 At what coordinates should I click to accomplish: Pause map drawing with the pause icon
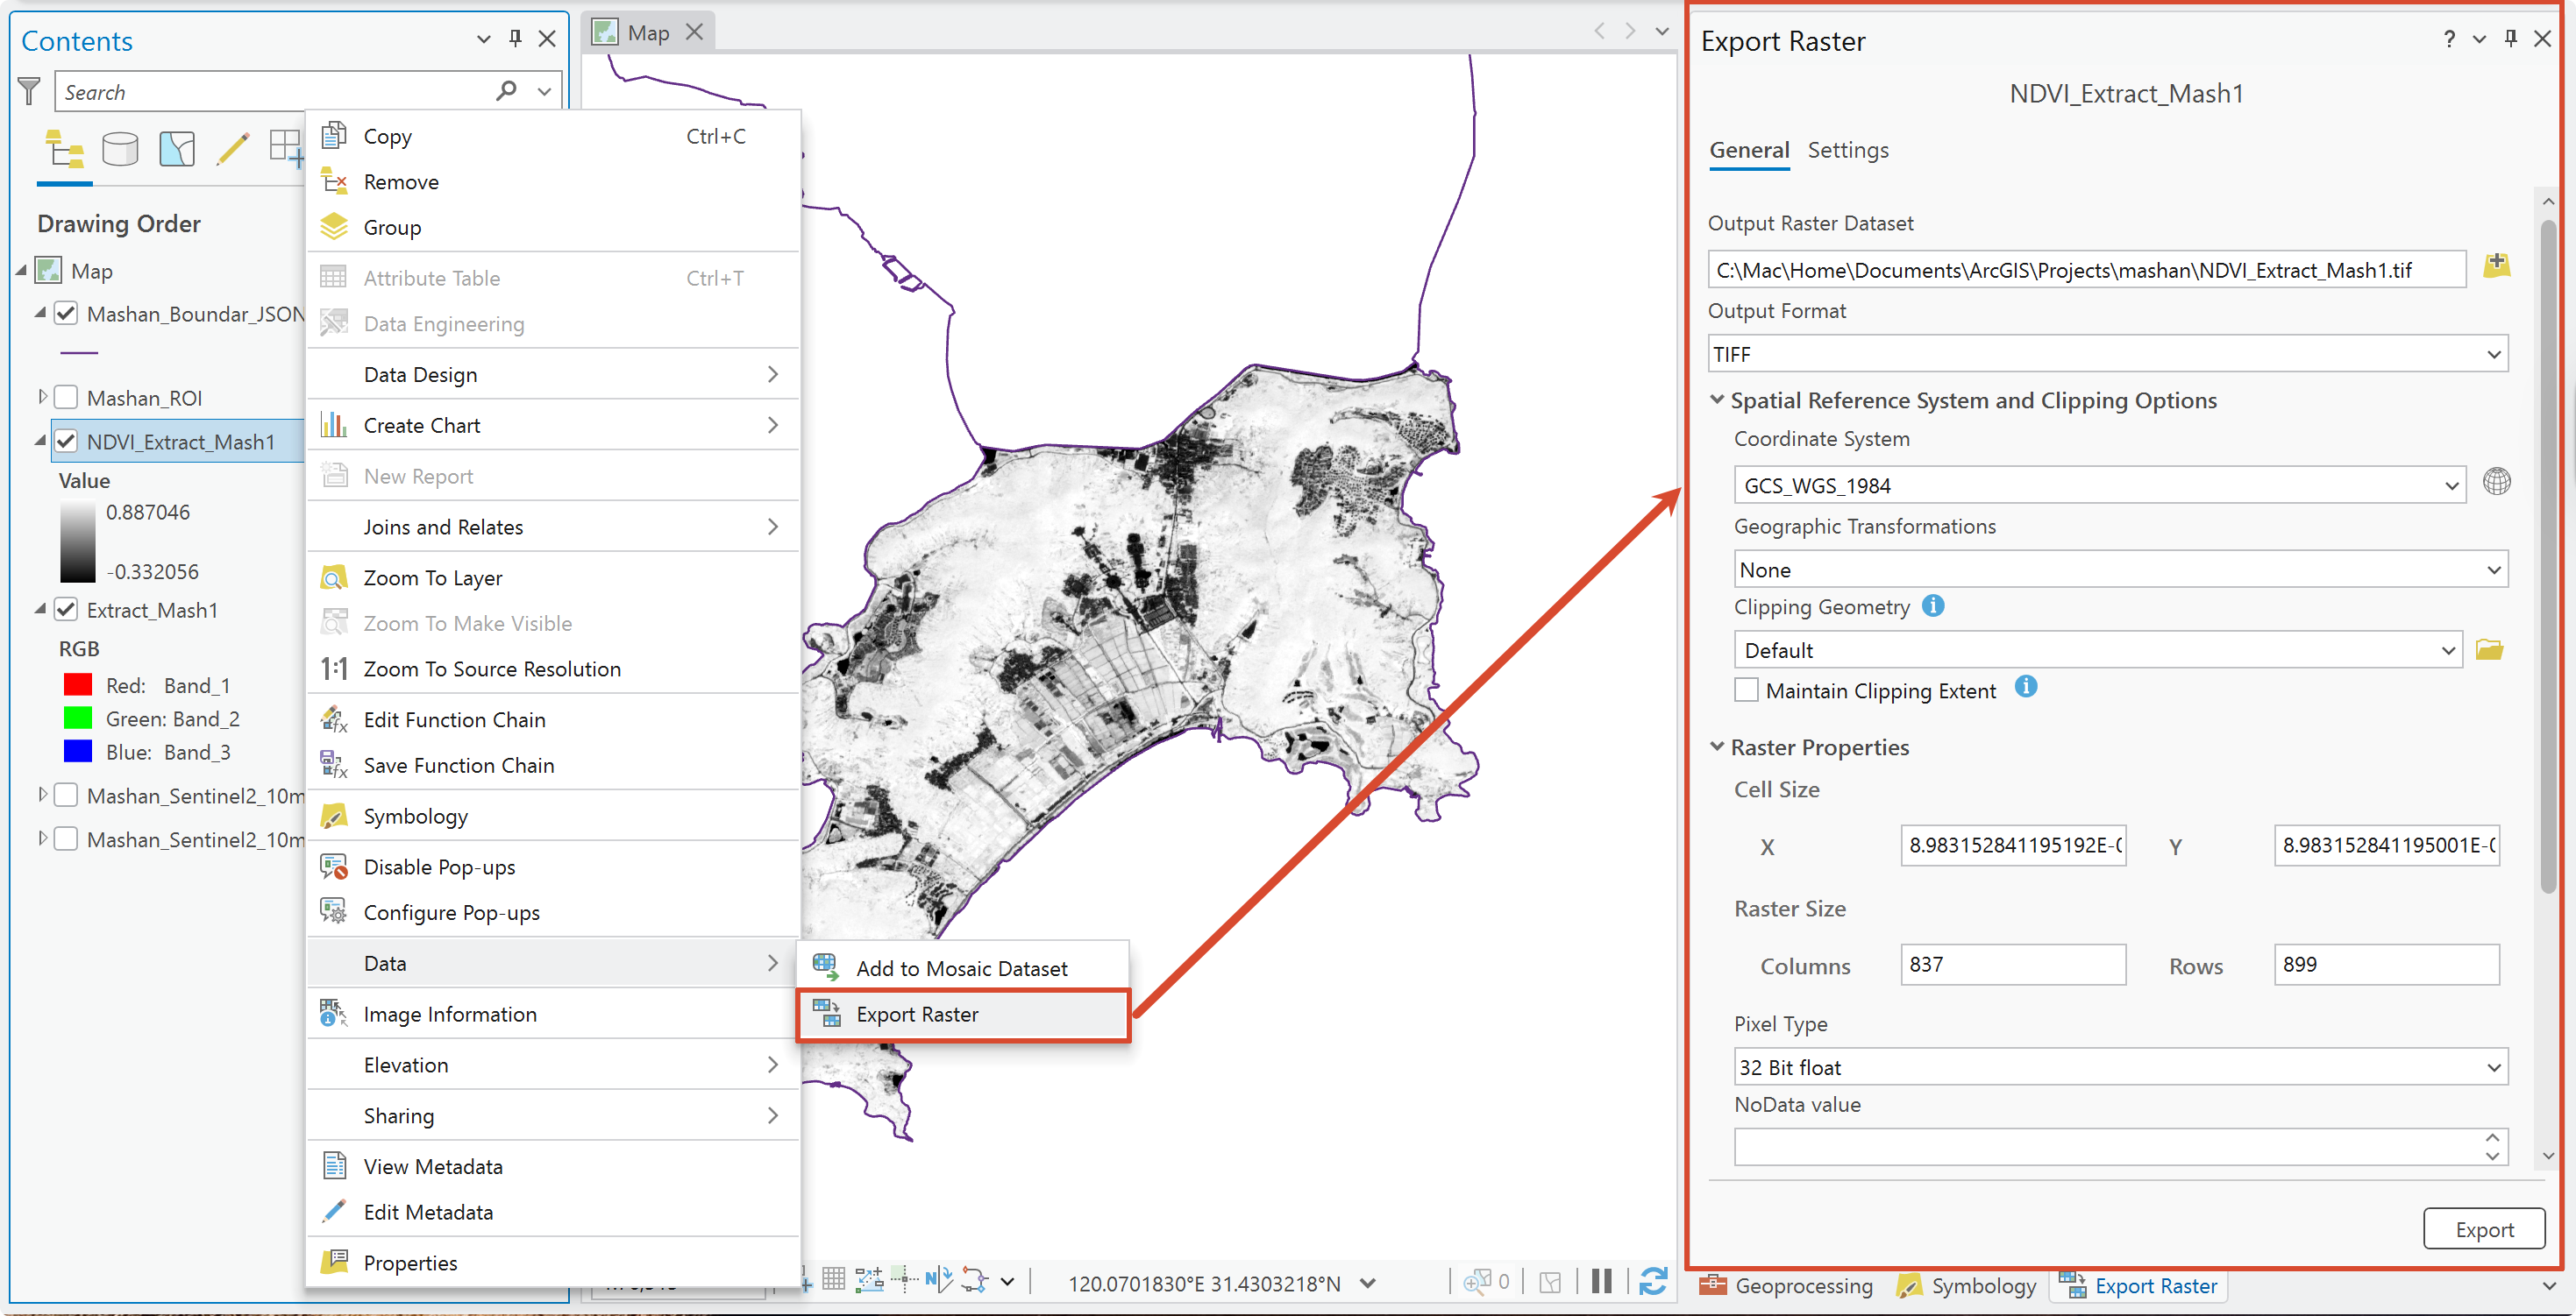tap(1601, 1281)
